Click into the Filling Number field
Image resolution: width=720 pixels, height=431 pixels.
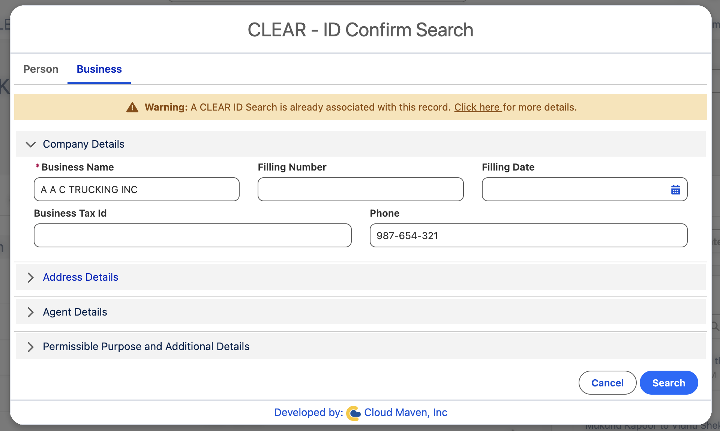(x=360, y=189)
